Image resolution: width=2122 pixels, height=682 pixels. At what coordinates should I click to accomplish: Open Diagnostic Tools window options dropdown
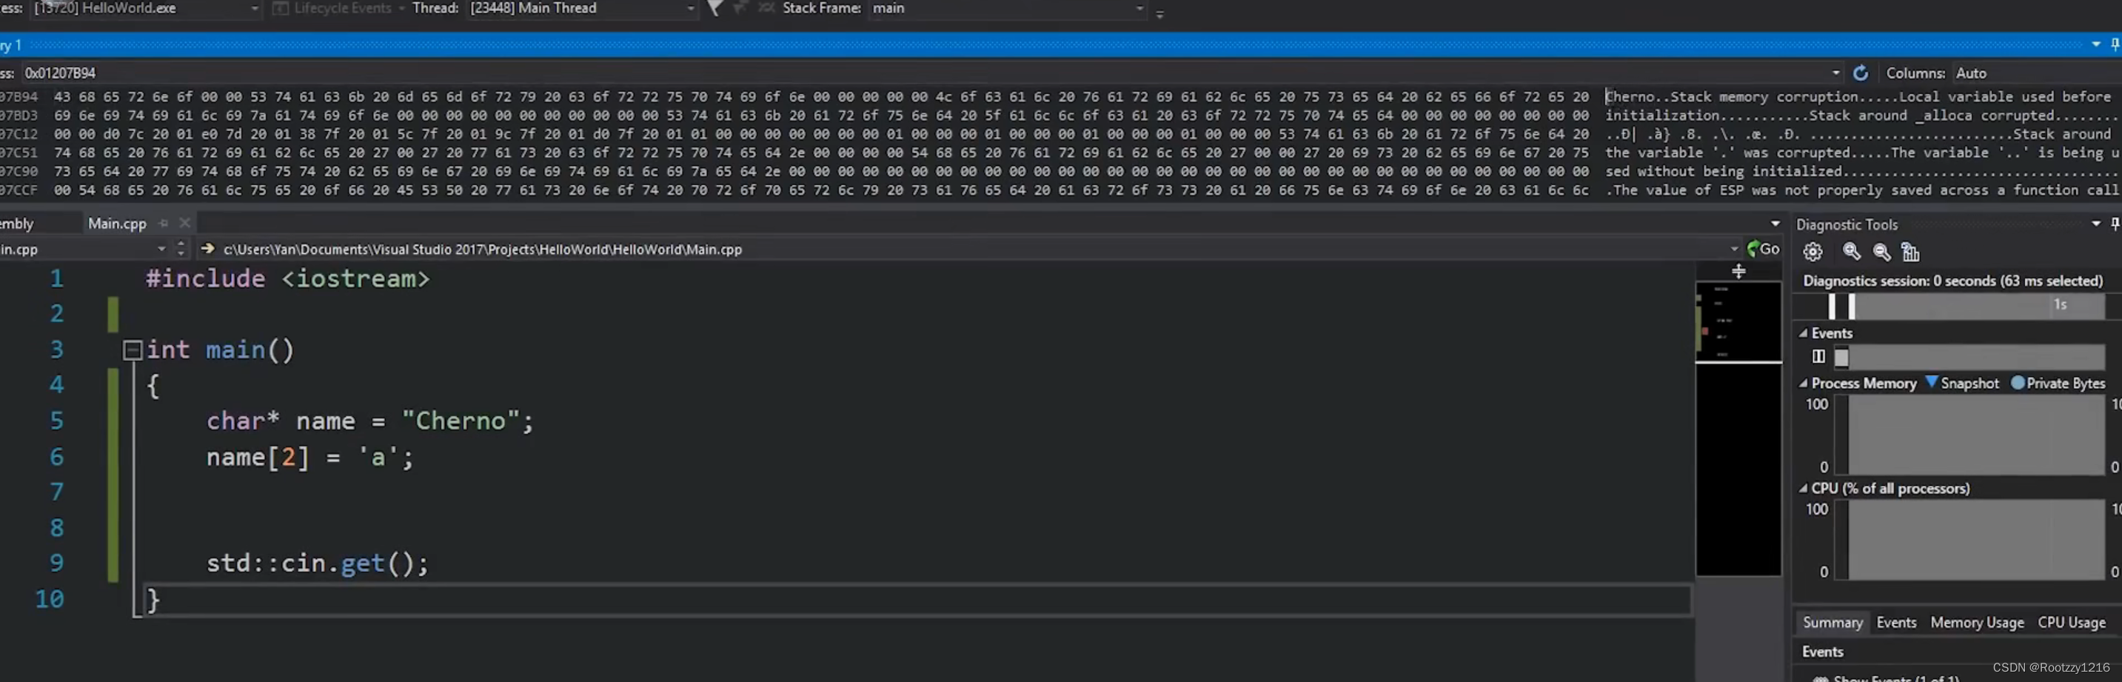2095,224
